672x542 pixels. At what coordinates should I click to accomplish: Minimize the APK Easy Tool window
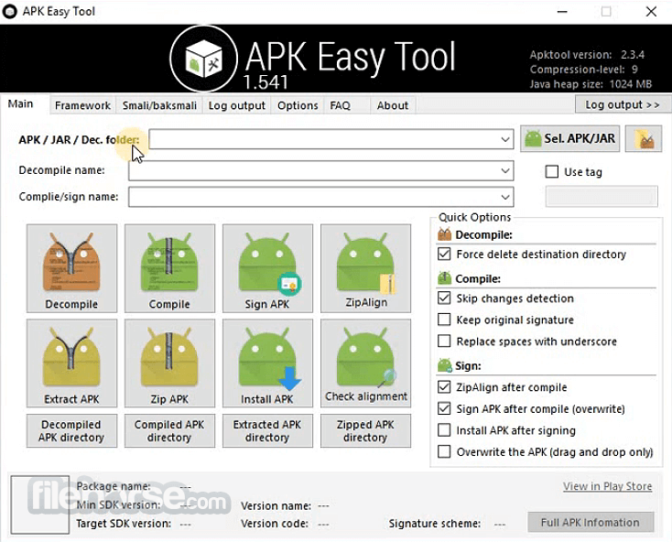[x=562, y=12]
